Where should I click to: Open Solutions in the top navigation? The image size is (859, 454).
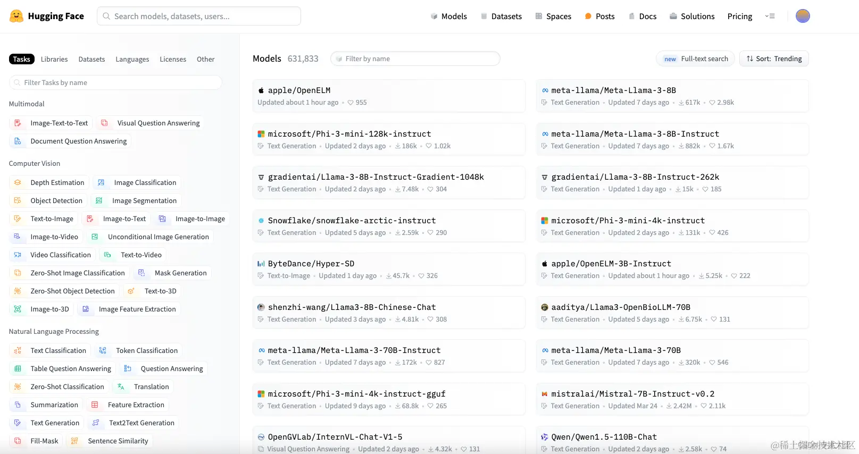click(692, 16)
